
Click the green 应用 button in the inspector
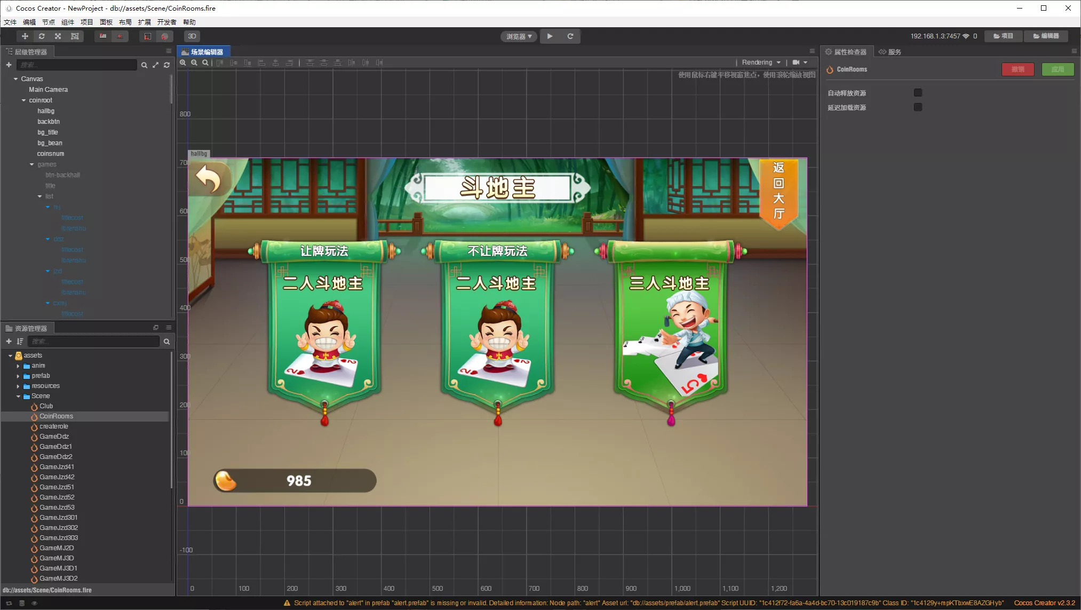pyautogui.click(x=1058, y=69)
